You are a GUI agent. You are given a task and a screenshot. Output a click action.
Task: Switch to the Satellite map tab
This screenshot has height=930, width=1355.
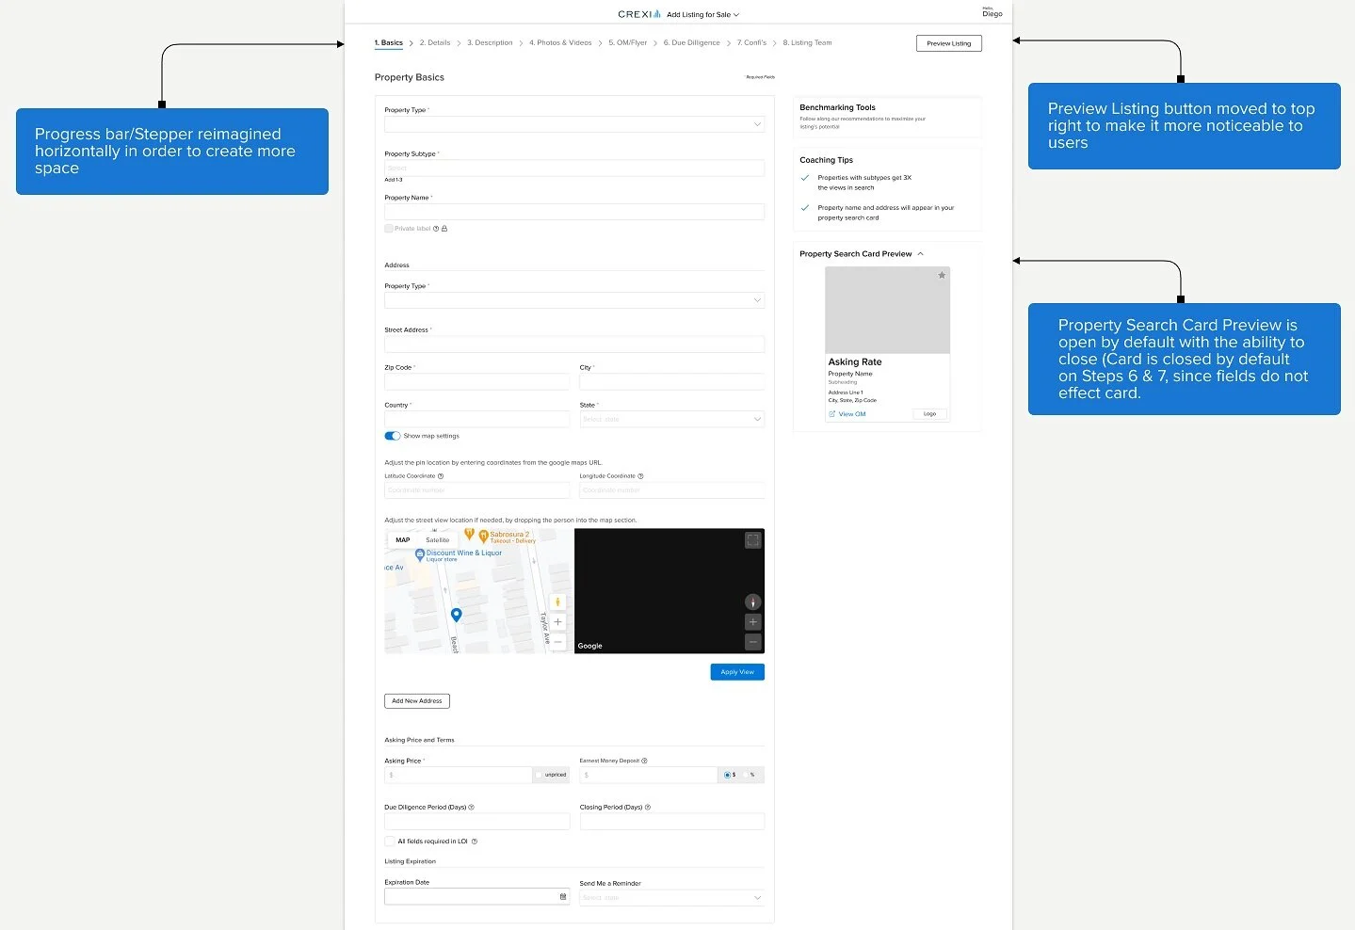(437, 539)
